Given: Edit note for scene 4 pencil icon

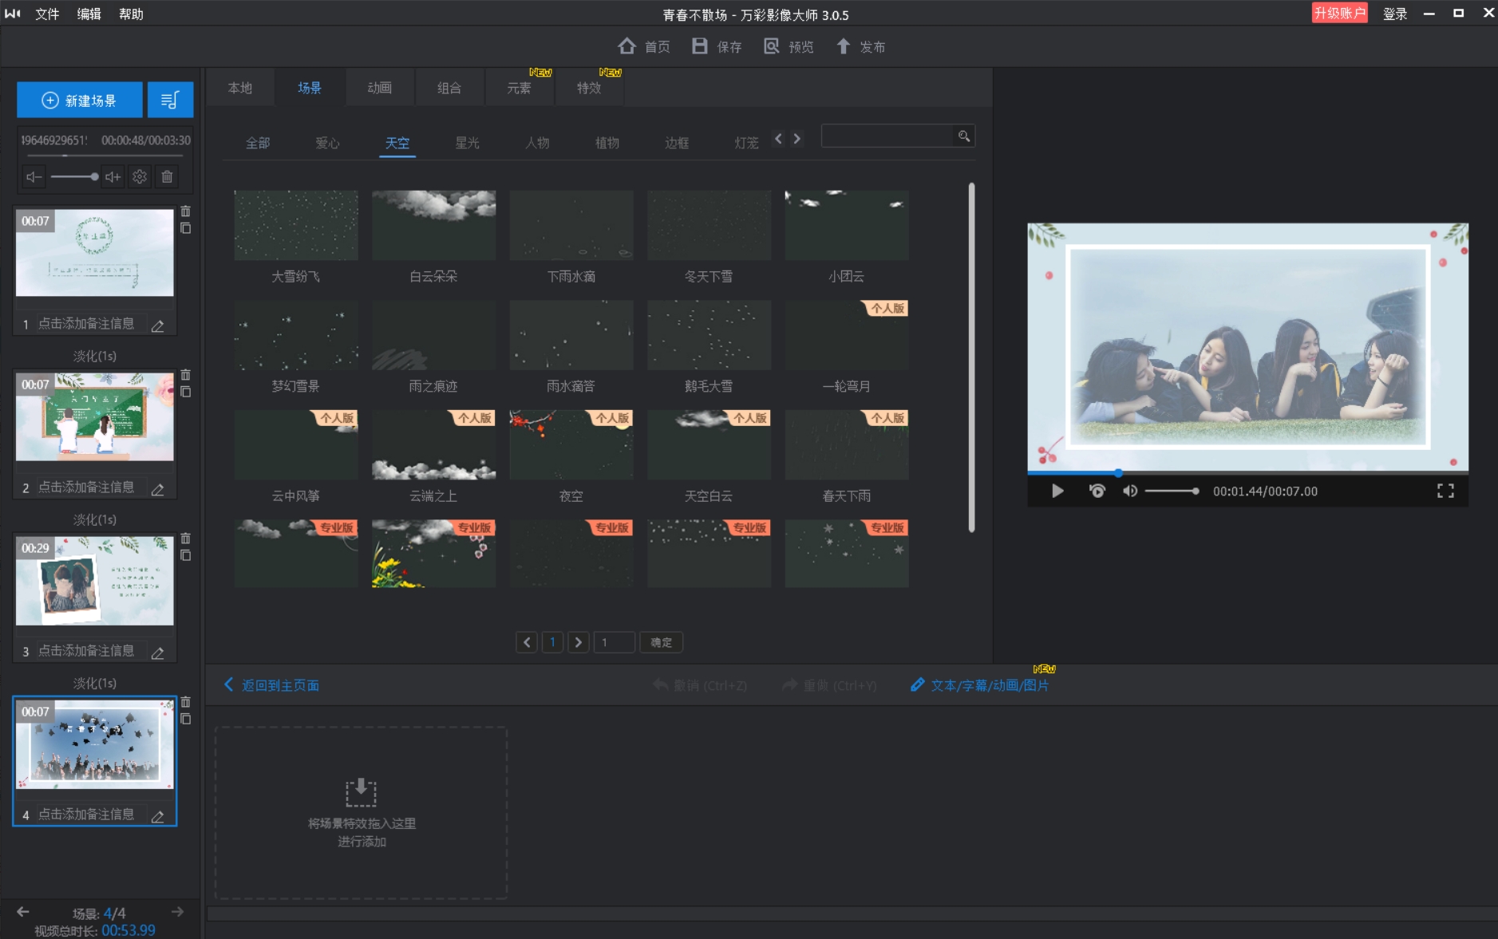Looking at the screenshot, I should 158,816.
